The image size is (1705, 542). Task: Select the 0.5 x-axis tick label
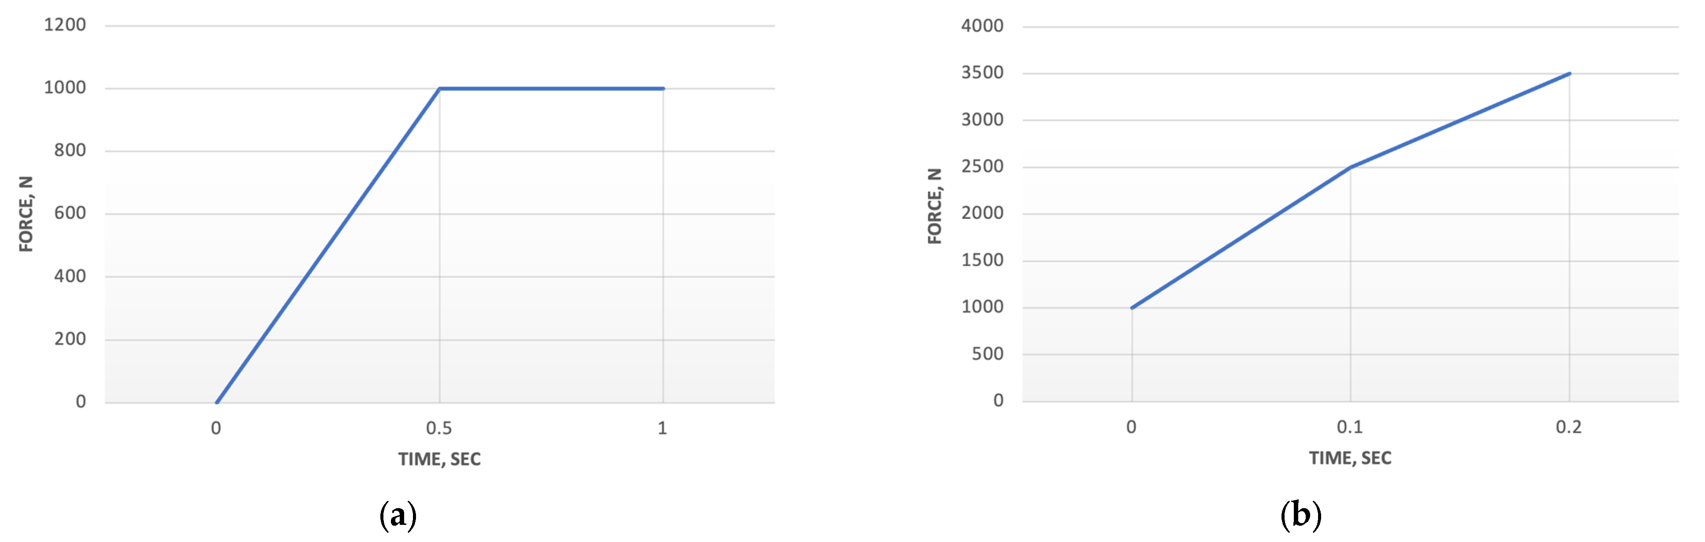tap(439, 428)
